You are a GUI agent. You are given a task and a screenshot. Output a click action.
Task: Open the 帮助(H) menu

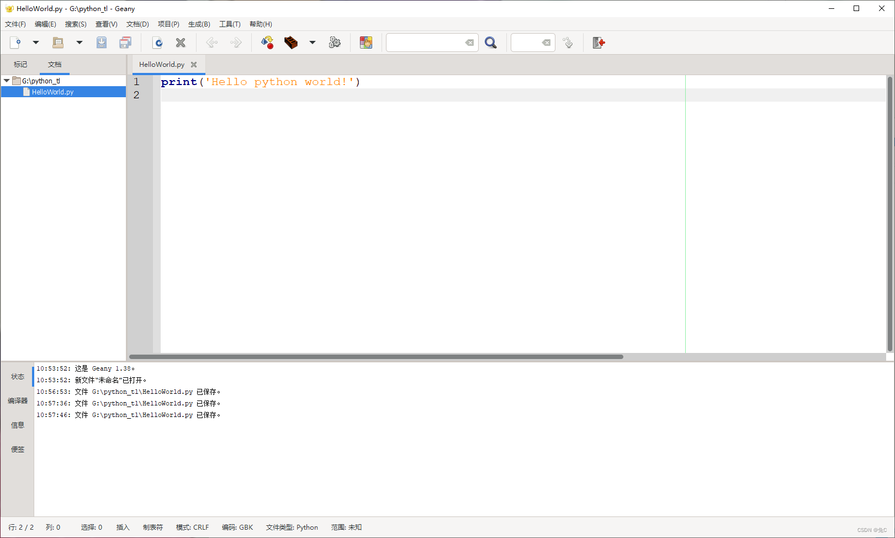[x=261, y=24]
